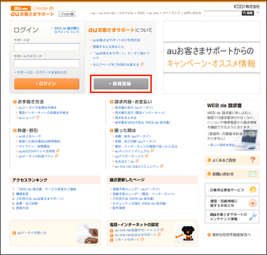Click external-window icon beside auショップ
The image size is (267, 255).
coord(38,118)
